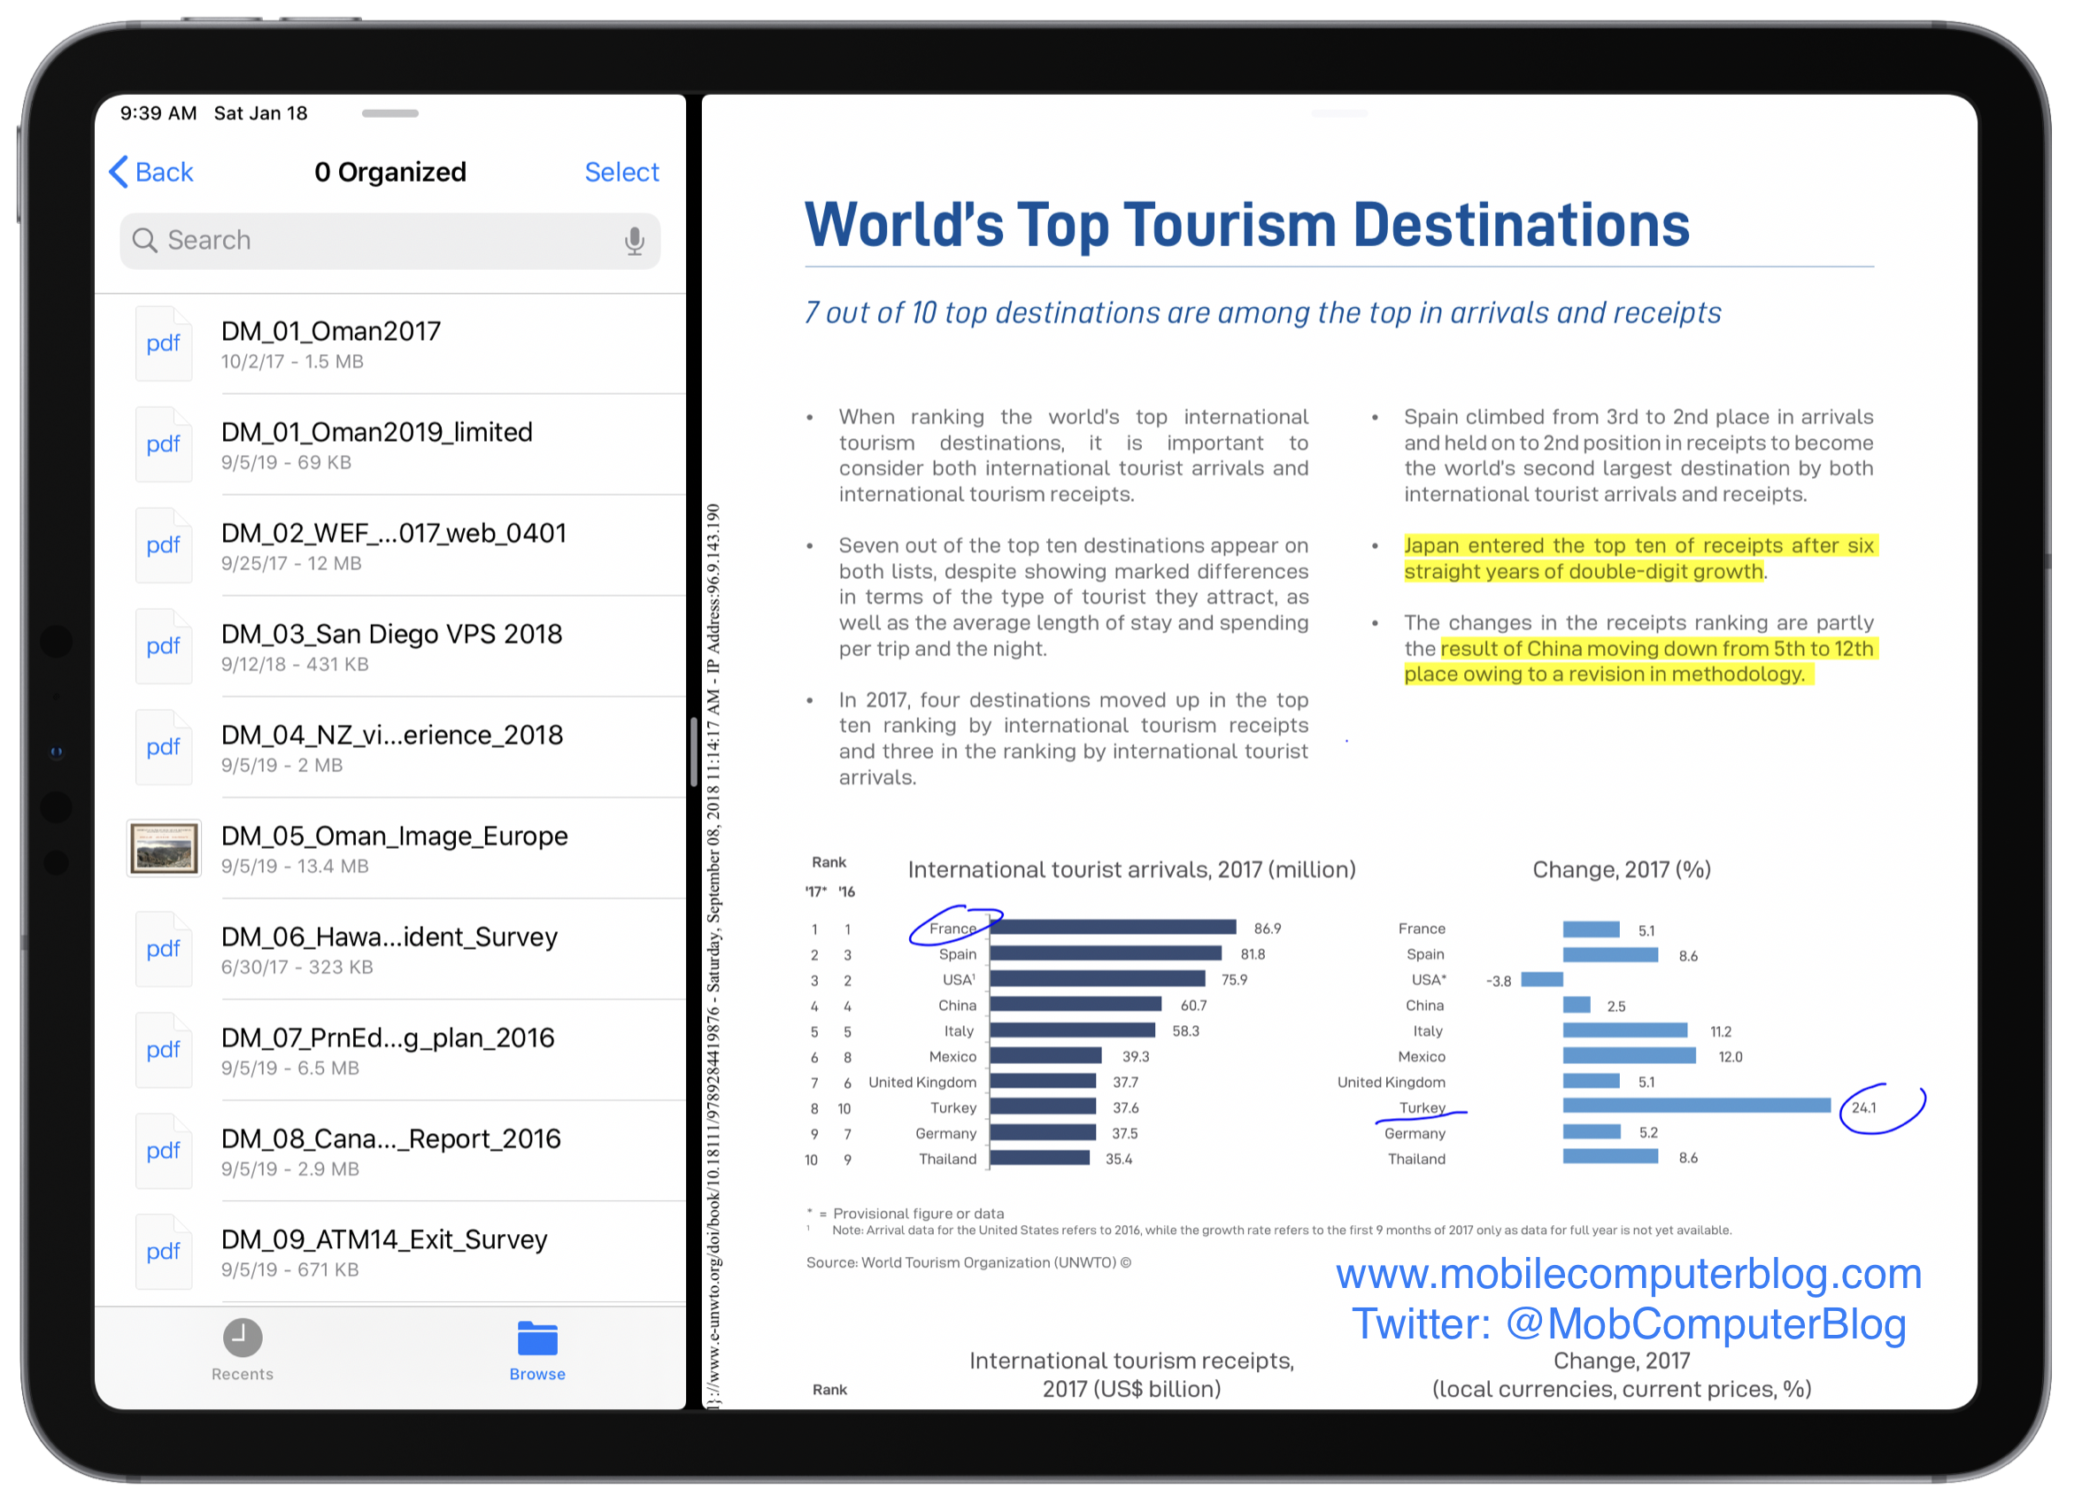Open the Recents clock icon tab
2074x1504 pixels.
(x=243, y=1338)
